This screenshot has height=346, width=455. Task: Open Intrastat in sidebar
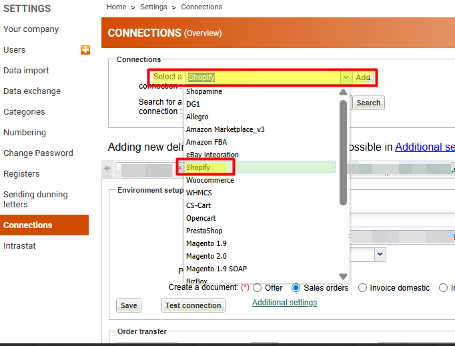point(19,245)
